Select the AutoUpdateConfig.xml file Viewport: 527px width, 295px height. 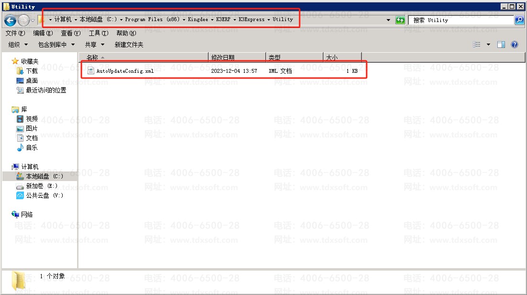coord(125,71)
